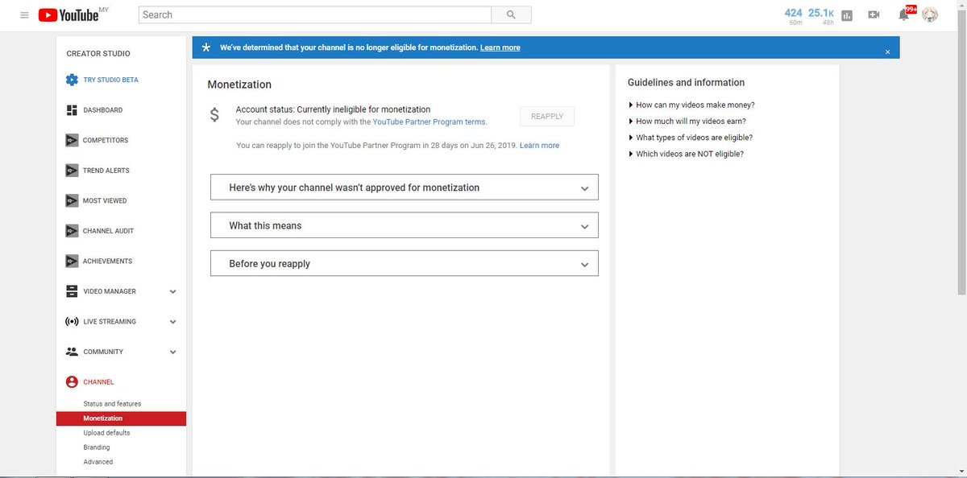
Task: Open Channel Audit page
Action: pos(108,231)
